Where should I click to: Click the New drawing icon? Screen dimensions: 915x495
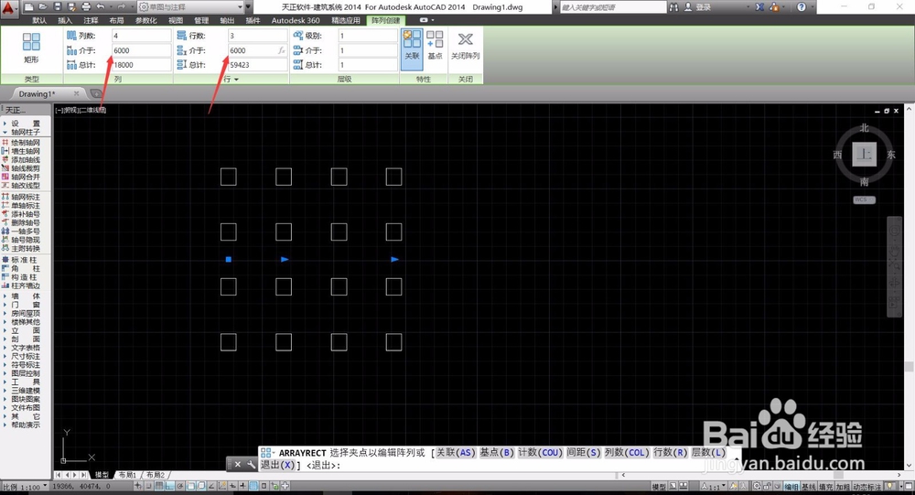29,7
